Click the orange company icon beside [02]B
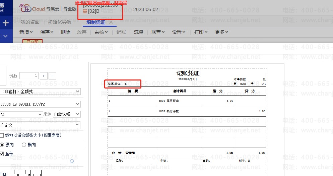The width and height of the screenshot is (333, 176). pyautogui.click(x=85, y=11)
